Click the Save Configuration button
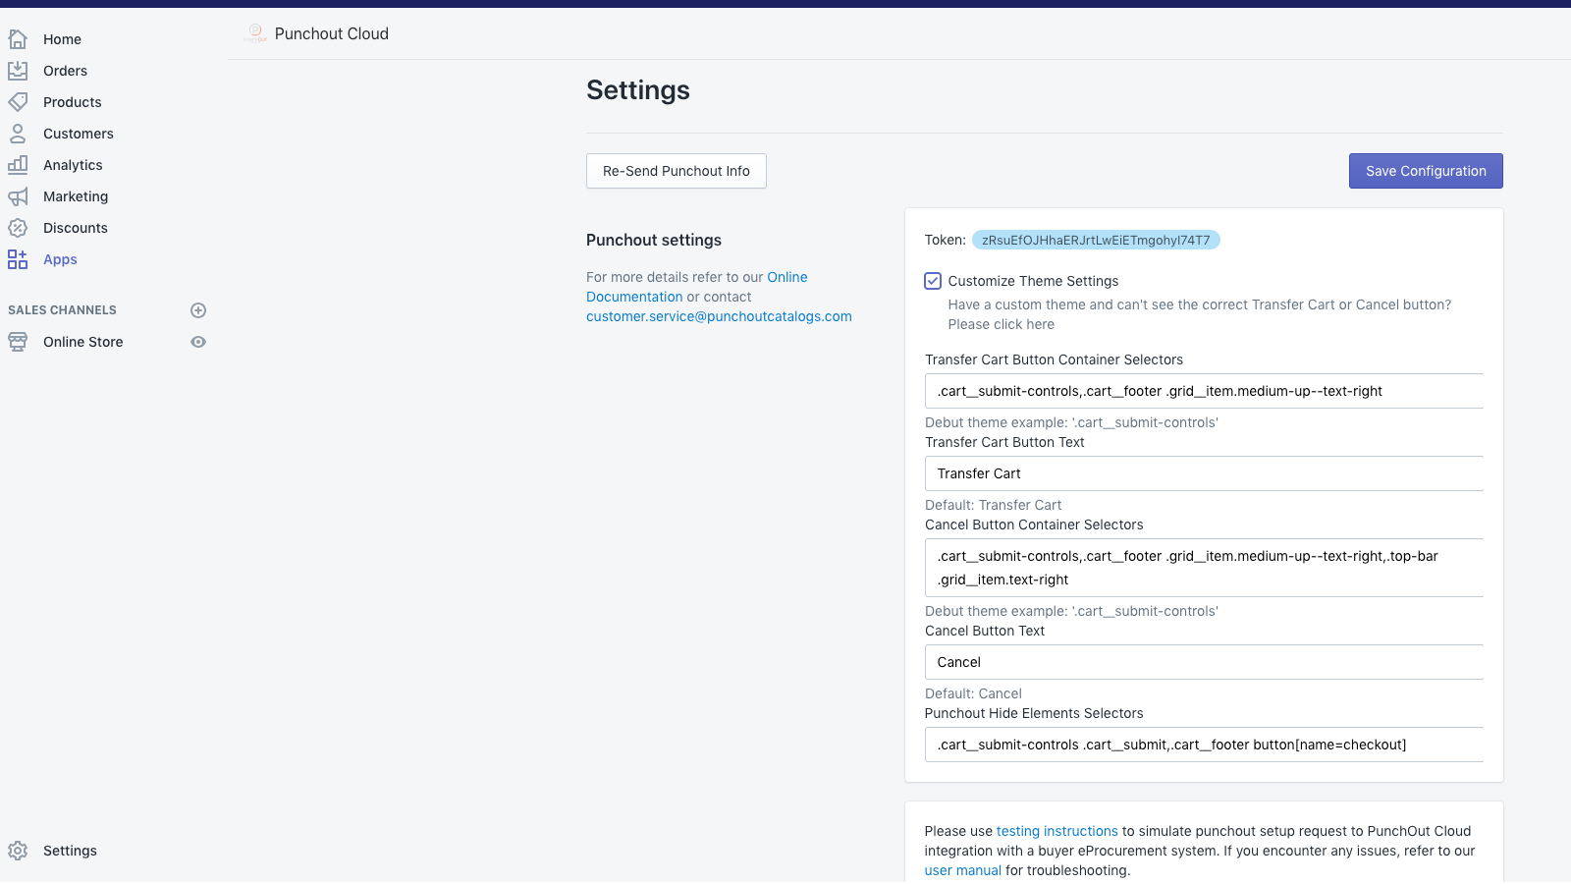Screen dimensions: 1571x884 click(x=1426, y=171)
